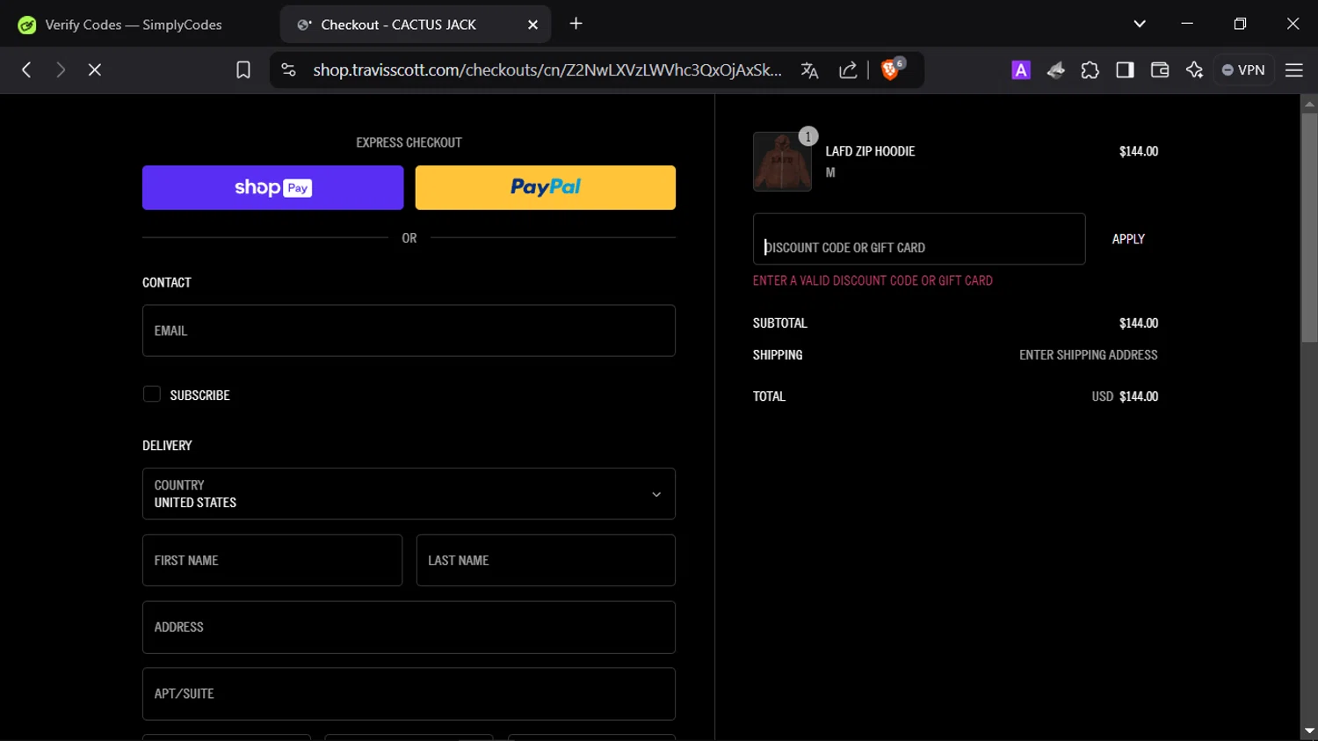Click the item quantity badge 1
Viewport: 1318px width, 741px height.
(808, 136)
